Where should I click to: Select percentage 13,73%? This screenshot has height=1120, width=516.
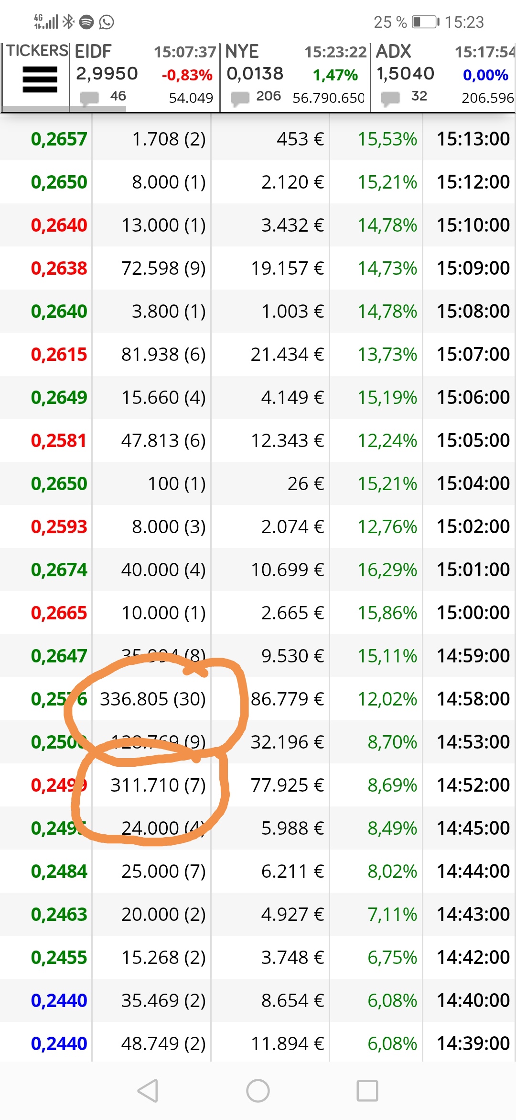pos(387,354)
